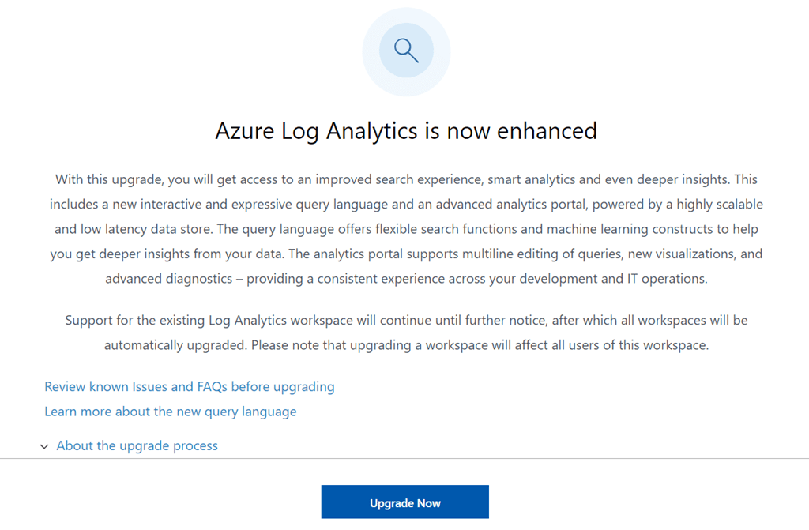Select the heading Azure Log Analytics is now enhanced
Viewport: 809px width, 530px height.
coord(406,131)
